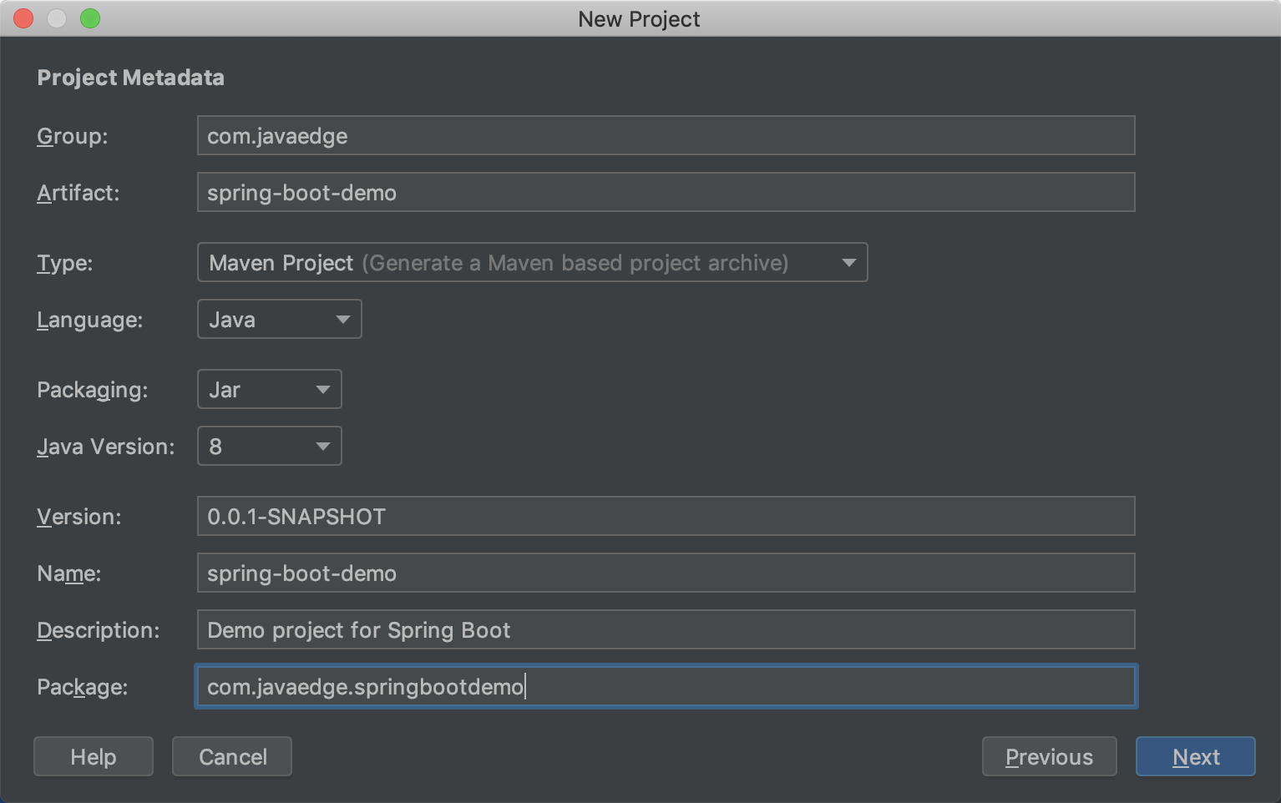Viewport: 1281px width, 803px height.
Task: Click the Artifact text field
Action: (x=666, y=192)
